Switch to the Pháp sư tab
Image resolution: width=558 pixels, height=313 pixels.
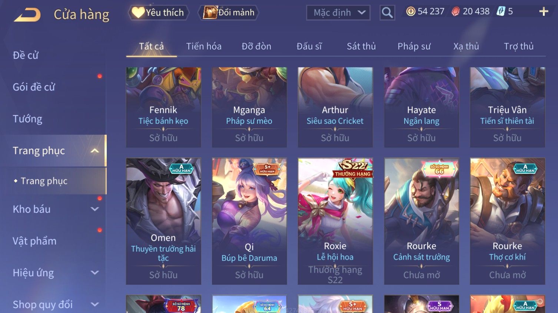(x=414, y=46)
